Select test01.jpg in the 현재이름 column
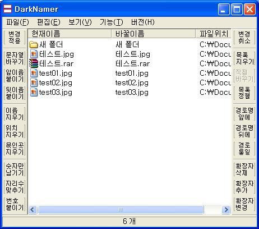The height and width of the screenshot is (229, 259). (x=55, y=74)
